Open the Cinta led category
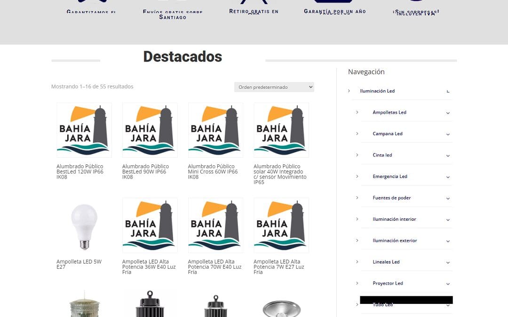 (x=382, y=155)
